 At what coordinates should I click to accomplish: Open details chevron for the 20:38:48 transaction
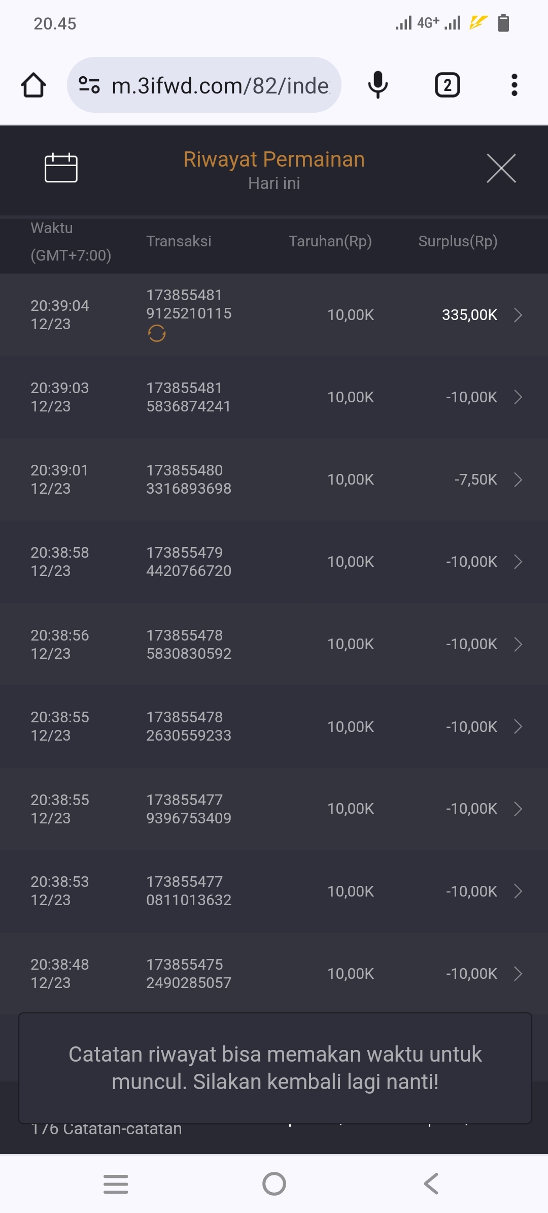(x=518, y=973)
